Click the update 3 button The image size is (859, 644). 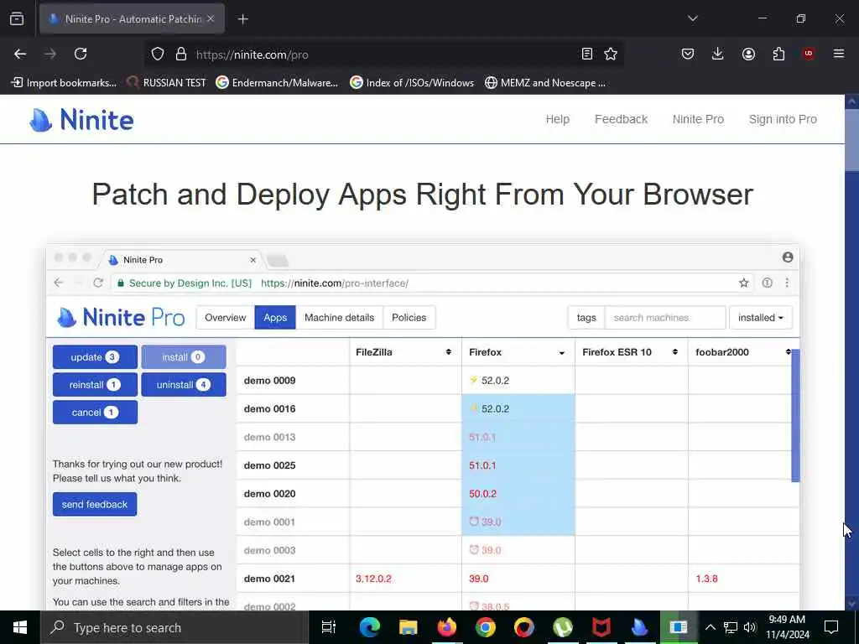coord(95,357)
